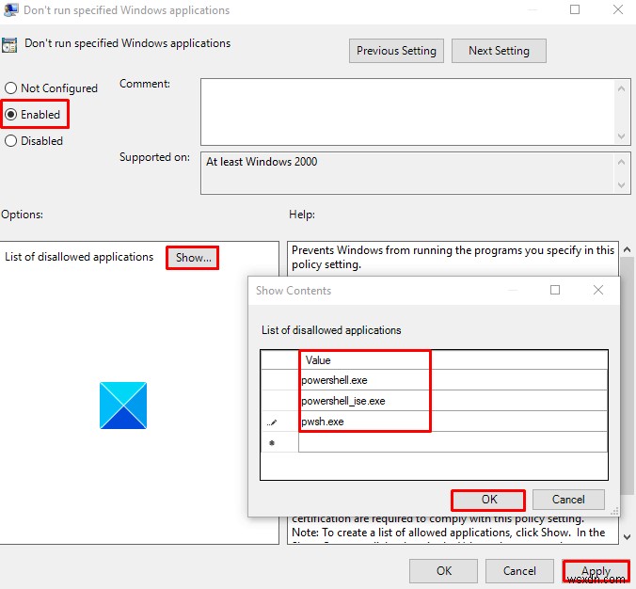Click Comment box scroll down arrow
This screenshot has height=589, width=636.
pyautogui.click(x=621, y=136)
